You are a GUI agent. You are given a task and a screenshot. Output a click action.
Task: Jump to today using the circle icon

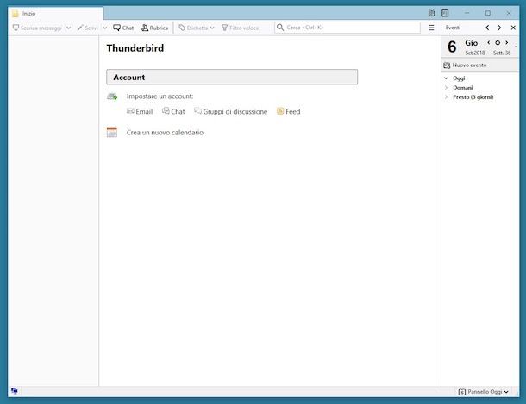pos(498,42)
